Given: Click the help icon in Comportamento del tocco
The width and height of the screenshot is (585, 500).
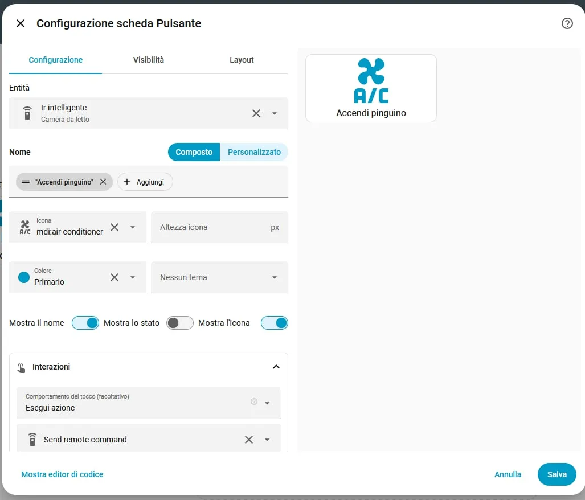Looking at the screenshot, I should click(x=253, y=401).
